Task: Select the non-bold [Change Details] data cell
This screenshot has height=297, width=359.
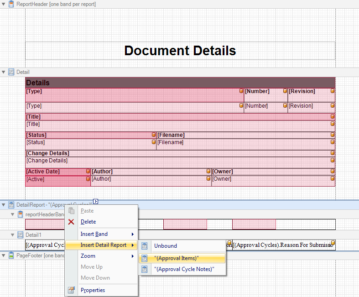Action: point(180,162)
